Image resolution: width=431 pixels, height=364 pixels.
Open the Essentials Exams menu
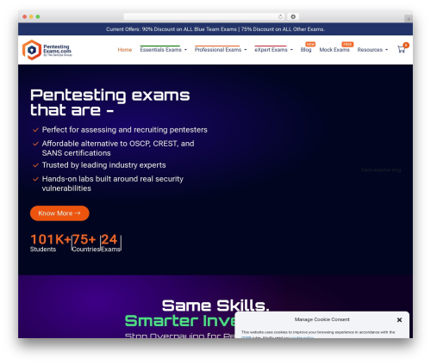point(160,50)
